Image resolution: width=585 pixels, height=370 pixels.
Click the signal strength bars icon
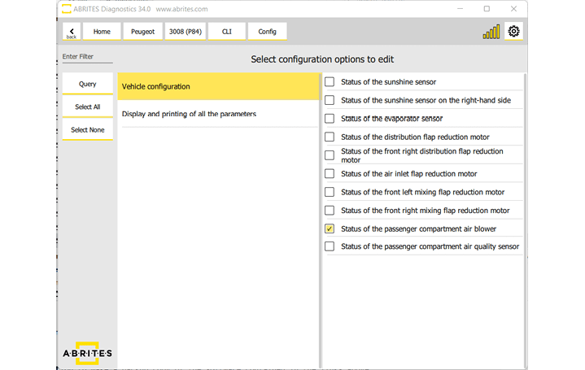[x=491, y=32]
